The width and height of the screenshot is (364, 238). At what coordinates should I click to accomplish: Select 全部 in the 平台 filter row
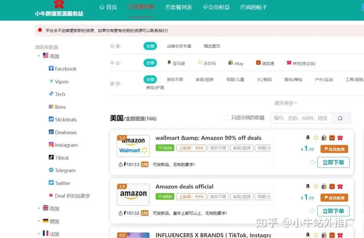coord(150,63)
